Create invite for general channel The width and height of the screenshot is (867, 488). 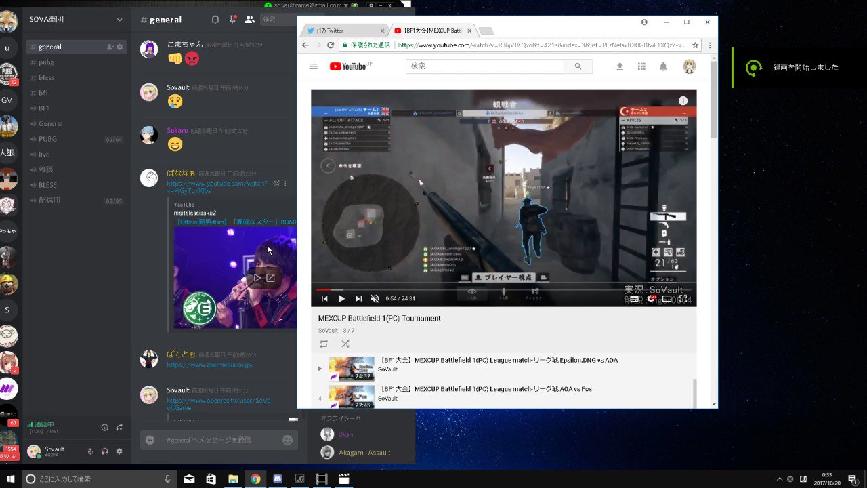click(110, 47)
